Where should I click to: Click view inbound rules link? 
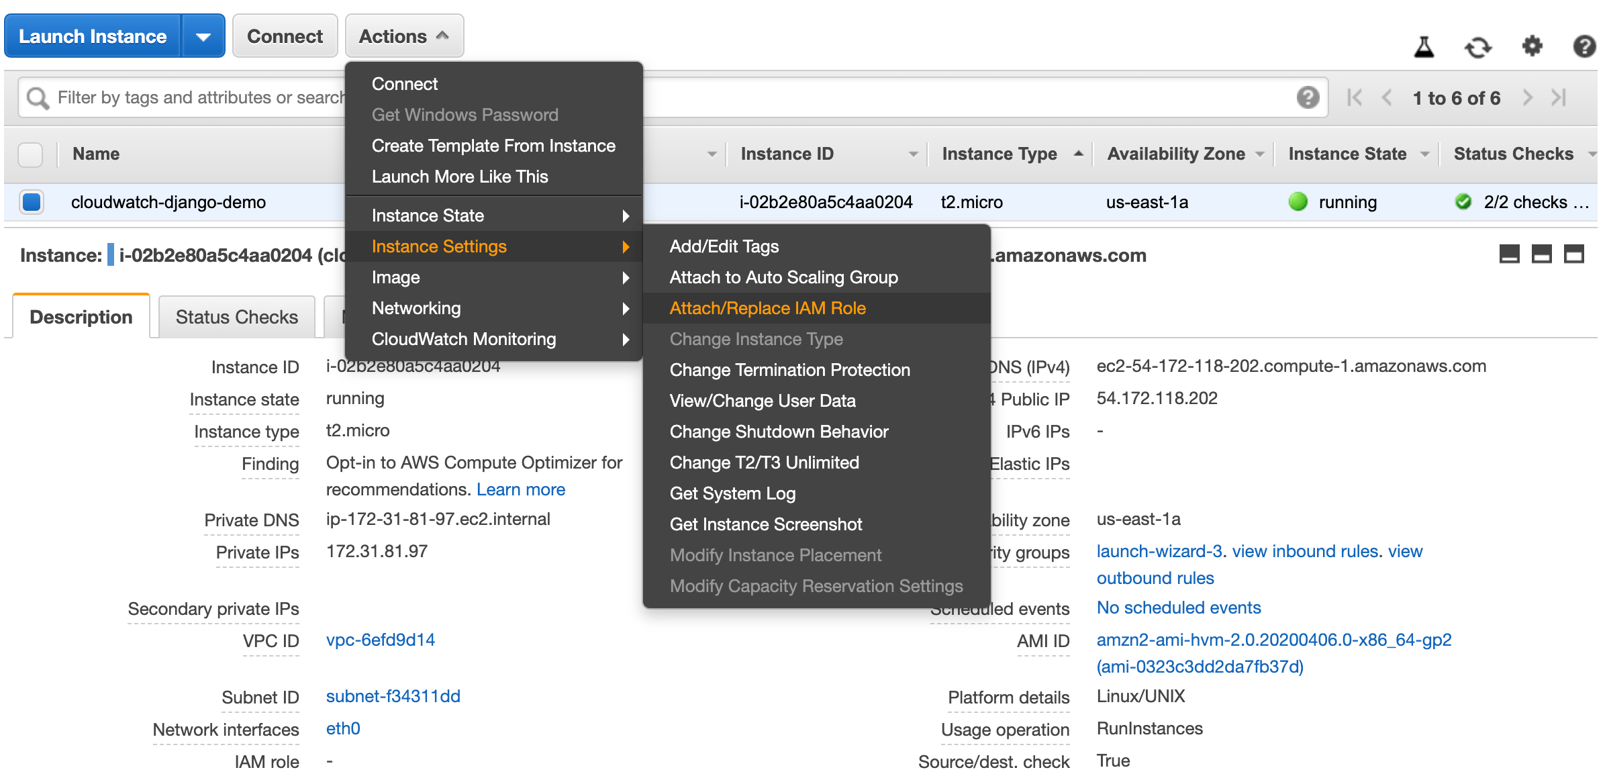[x=1306, y=551]
